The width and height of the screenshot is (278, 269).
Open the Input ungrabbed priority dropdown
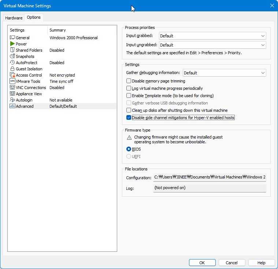tap(212, 45)
